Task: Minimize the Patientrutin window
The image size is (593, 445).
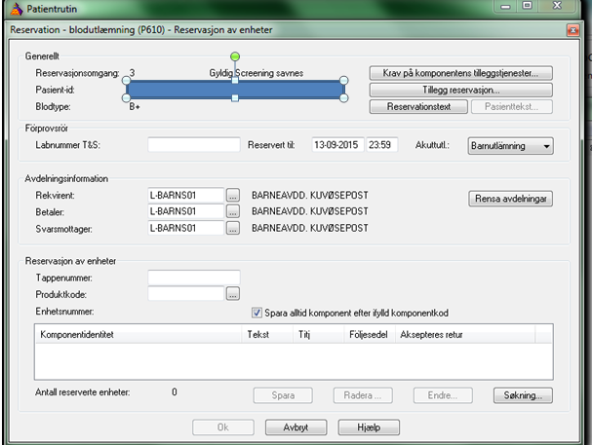Action: [x=505, y=6]
